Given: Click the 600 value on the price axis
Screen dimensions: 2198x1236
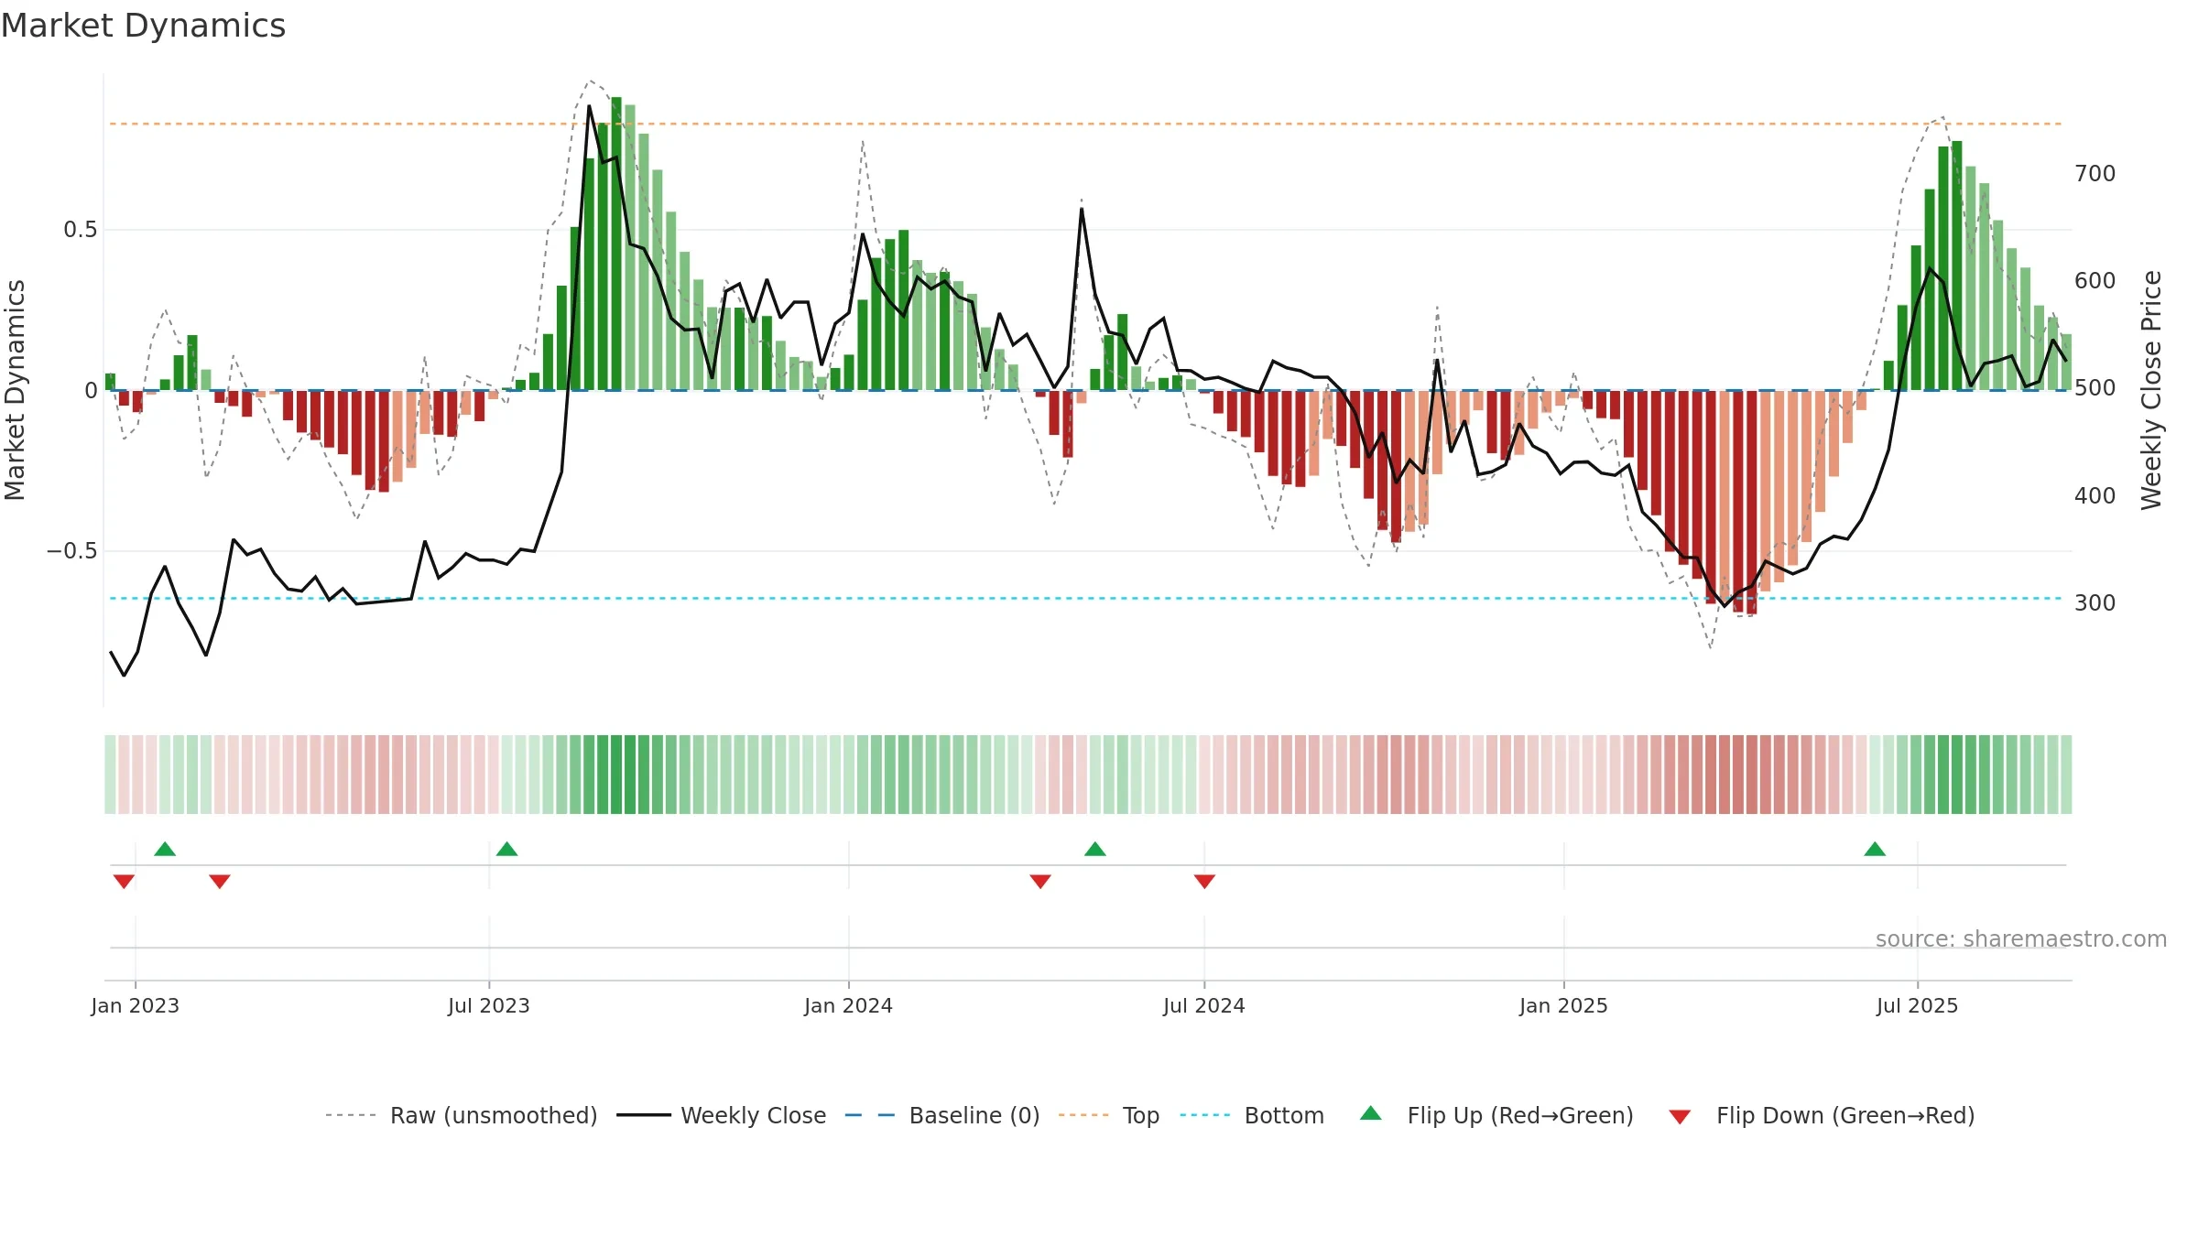Looking at the screenshot, I should pos(2095,281).
